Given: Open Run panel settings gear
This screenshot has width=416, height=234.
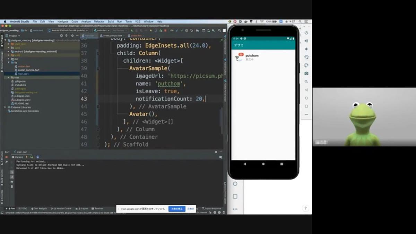Looking at the screenshot, I should coord(216,152).
